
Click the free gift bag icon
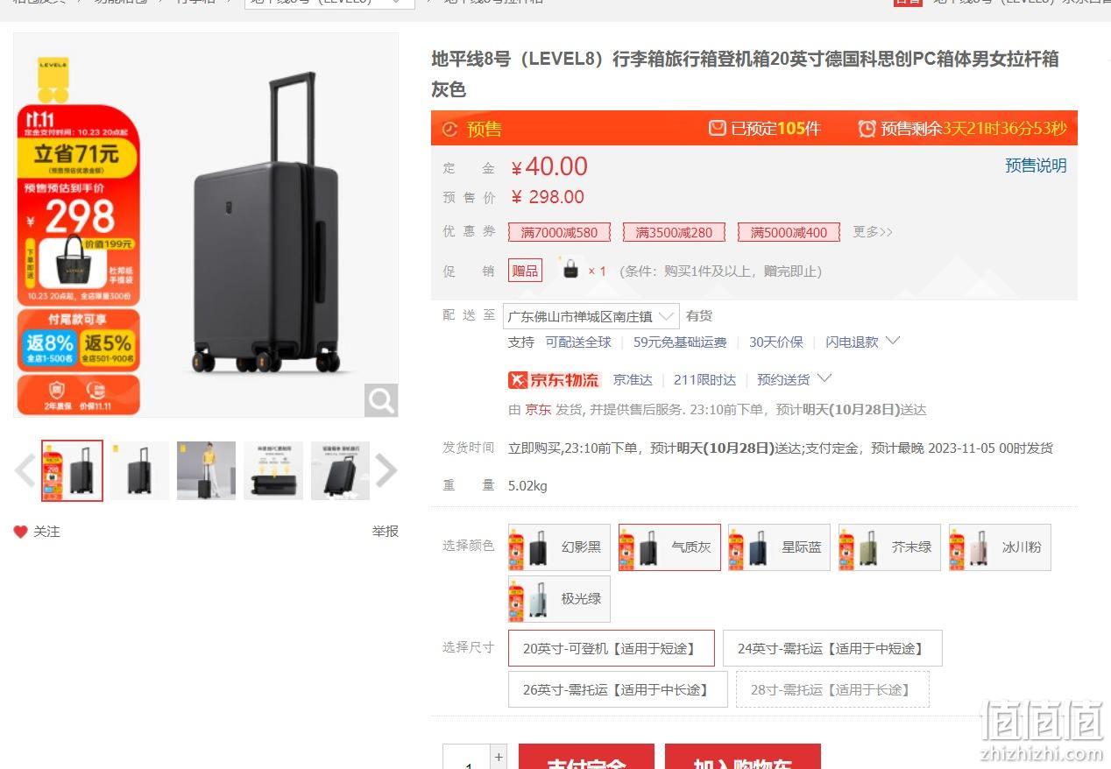coord(570,269)
